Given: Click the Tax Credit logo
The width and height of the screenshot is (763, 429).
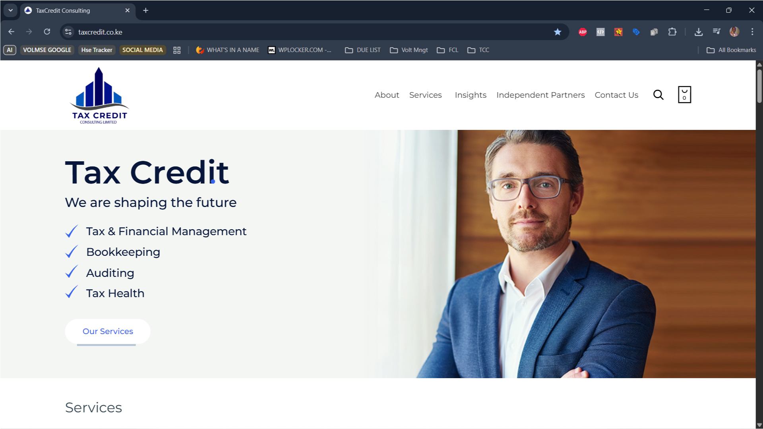Looking at the screenshot, I should tap(99, 95).
